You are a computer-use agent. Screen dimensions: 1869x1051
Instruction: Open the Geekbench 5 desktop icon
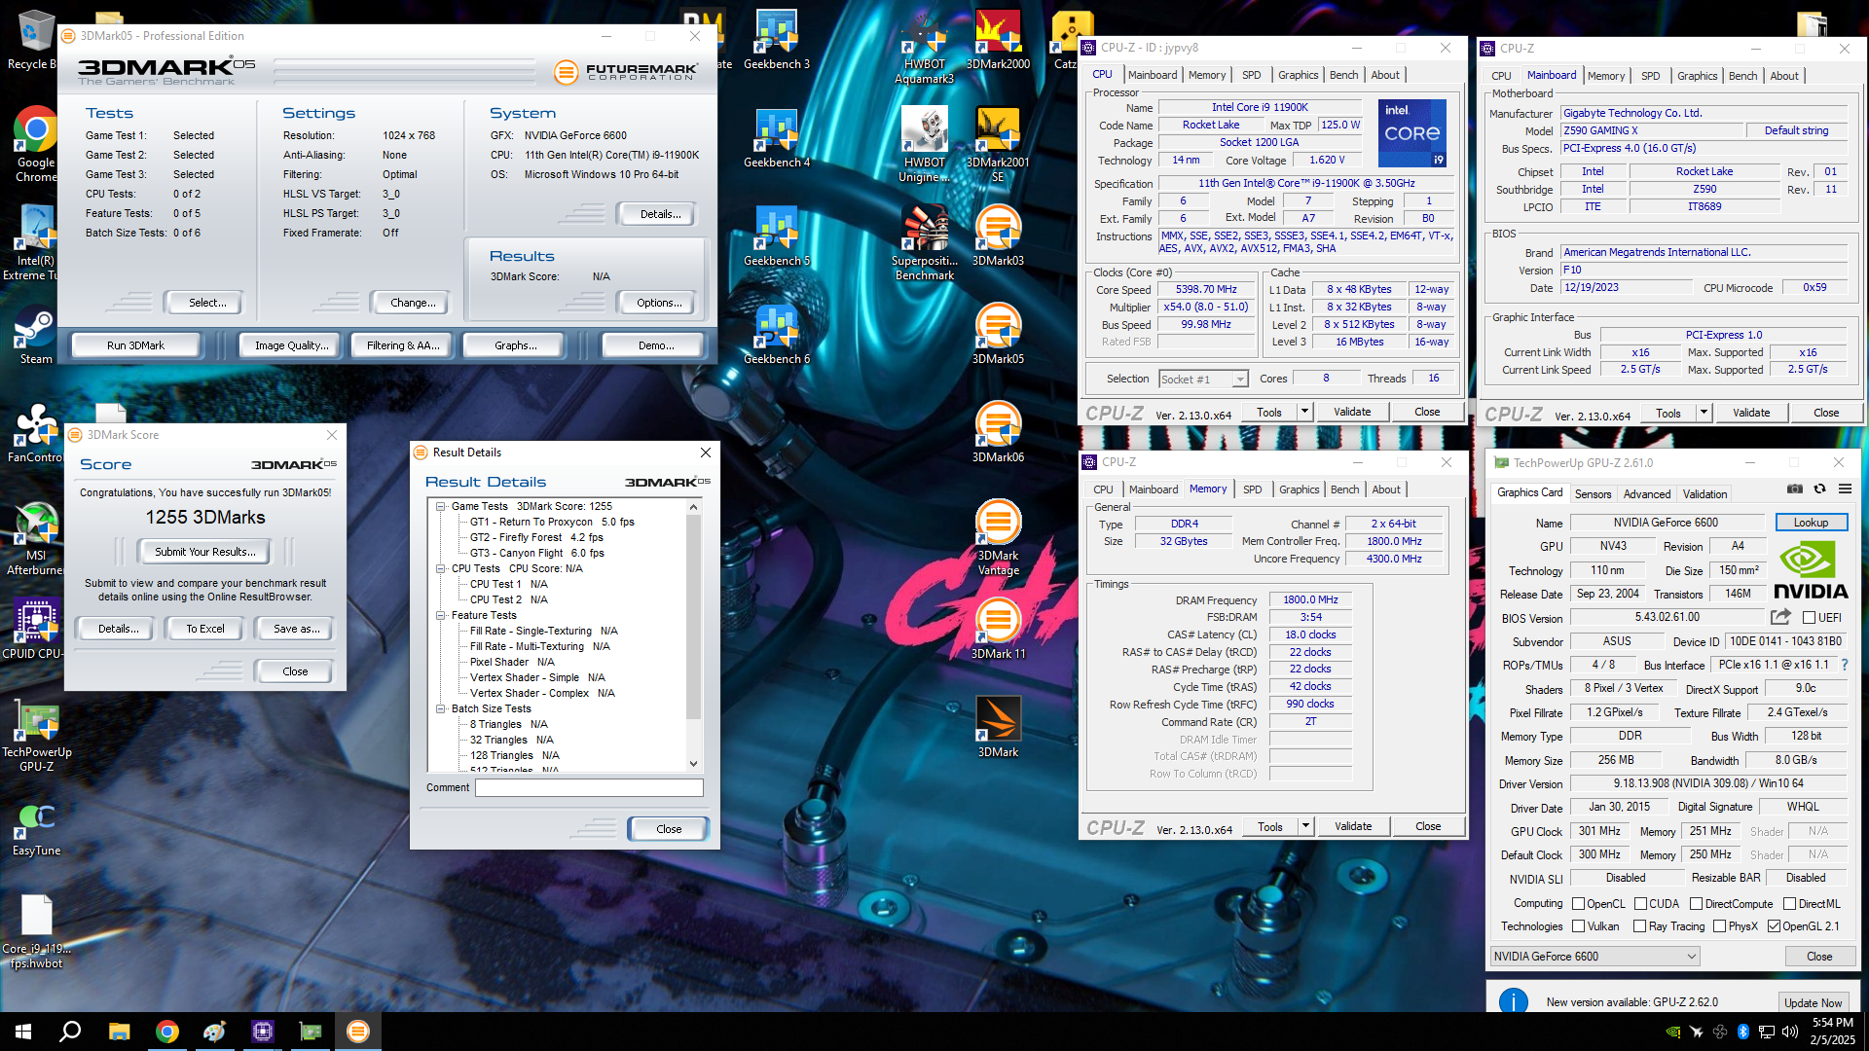coord(776,236)
